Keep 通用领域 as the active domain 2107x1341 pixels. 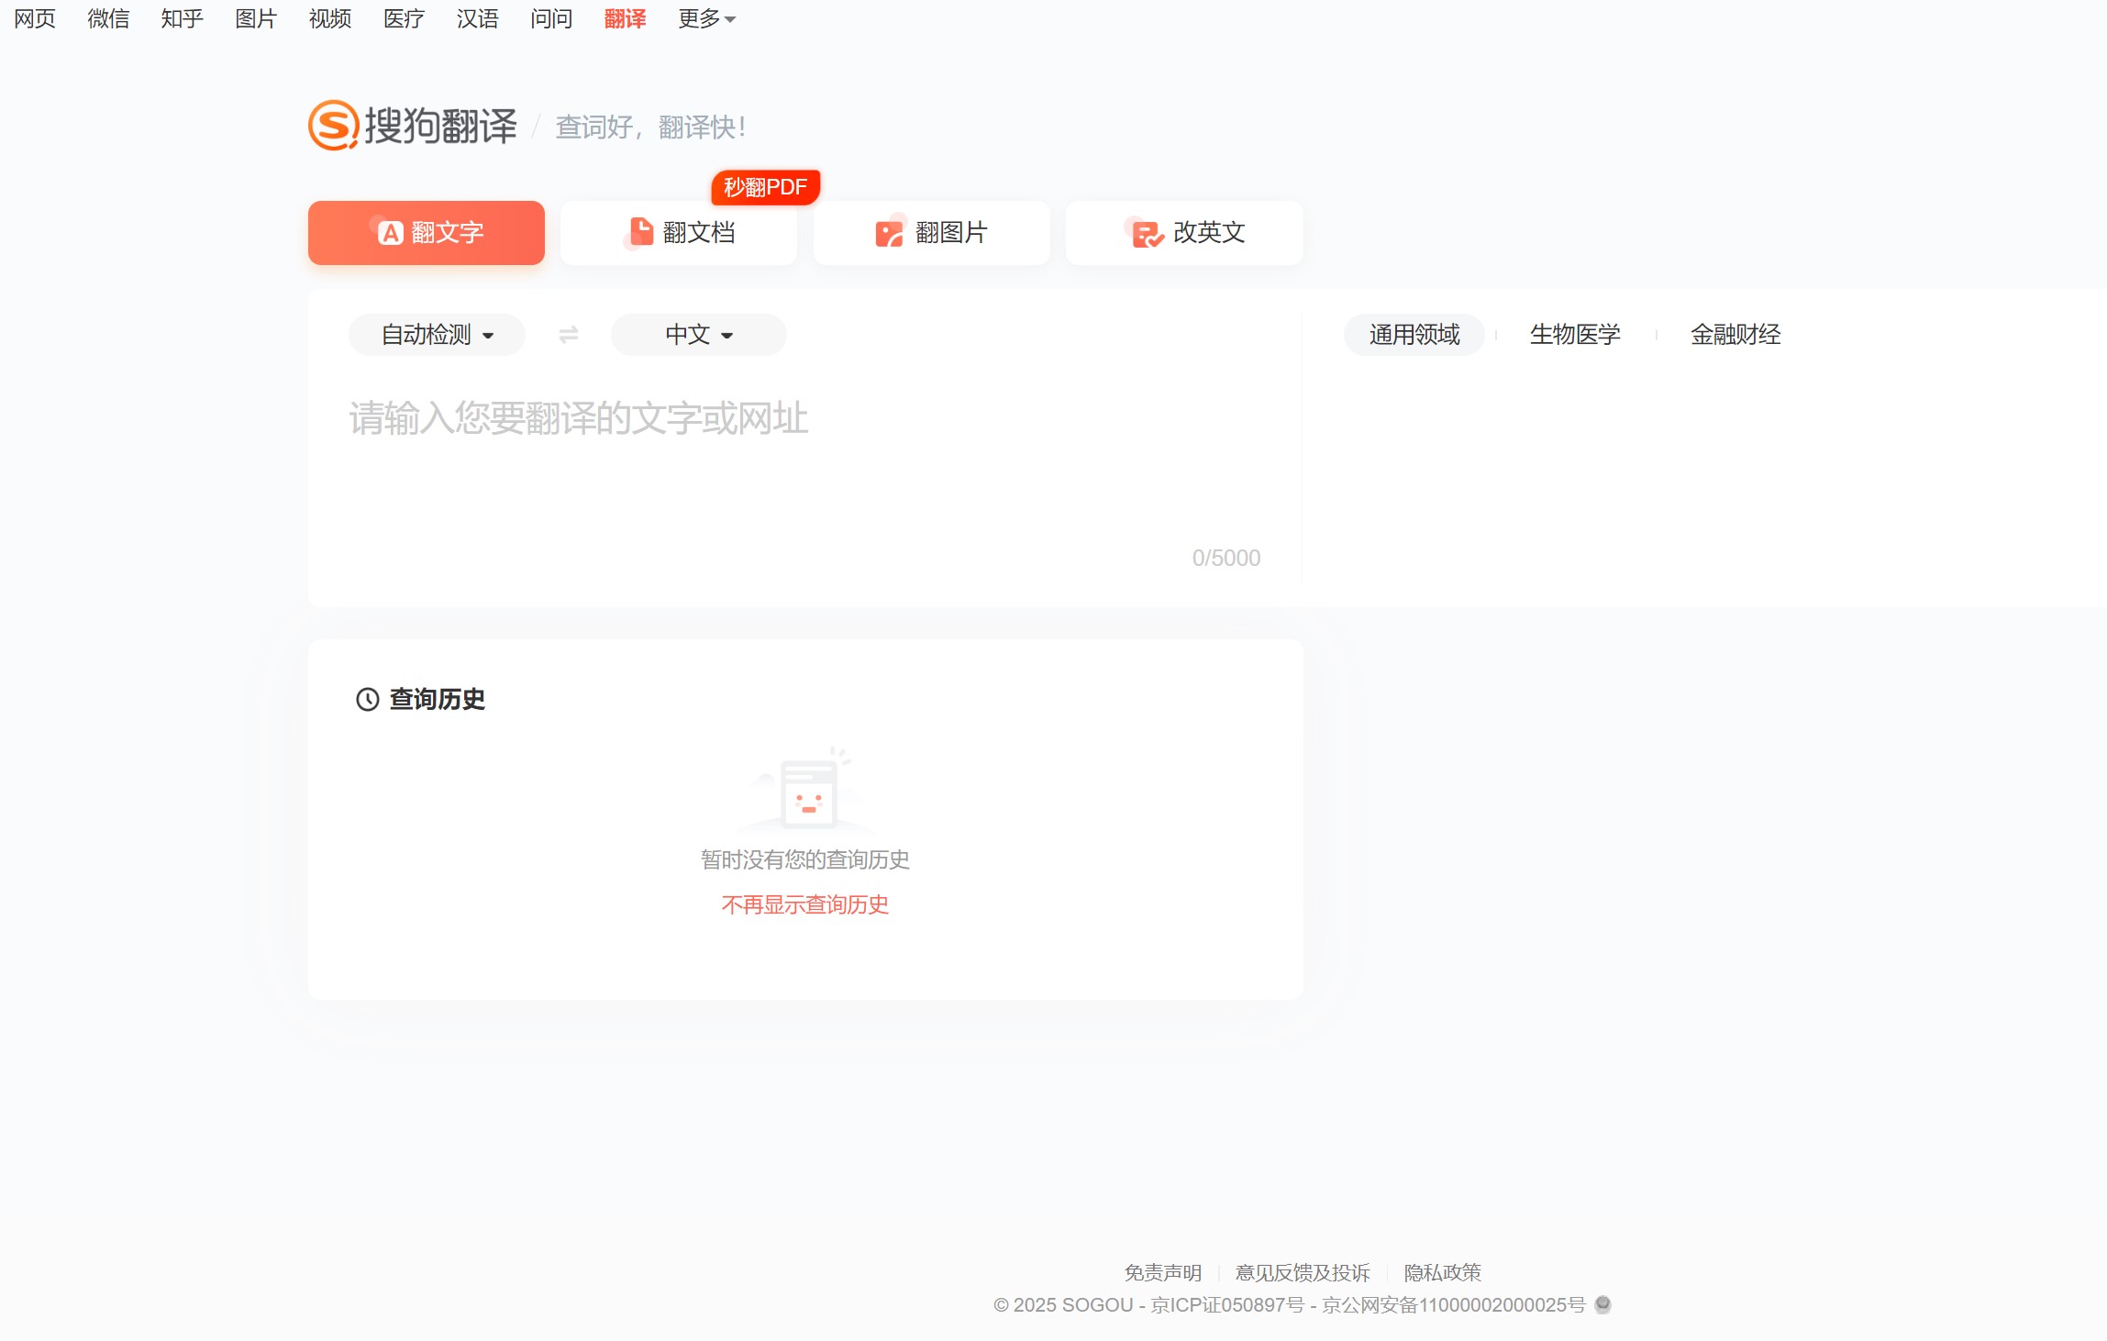[1414, 334]
